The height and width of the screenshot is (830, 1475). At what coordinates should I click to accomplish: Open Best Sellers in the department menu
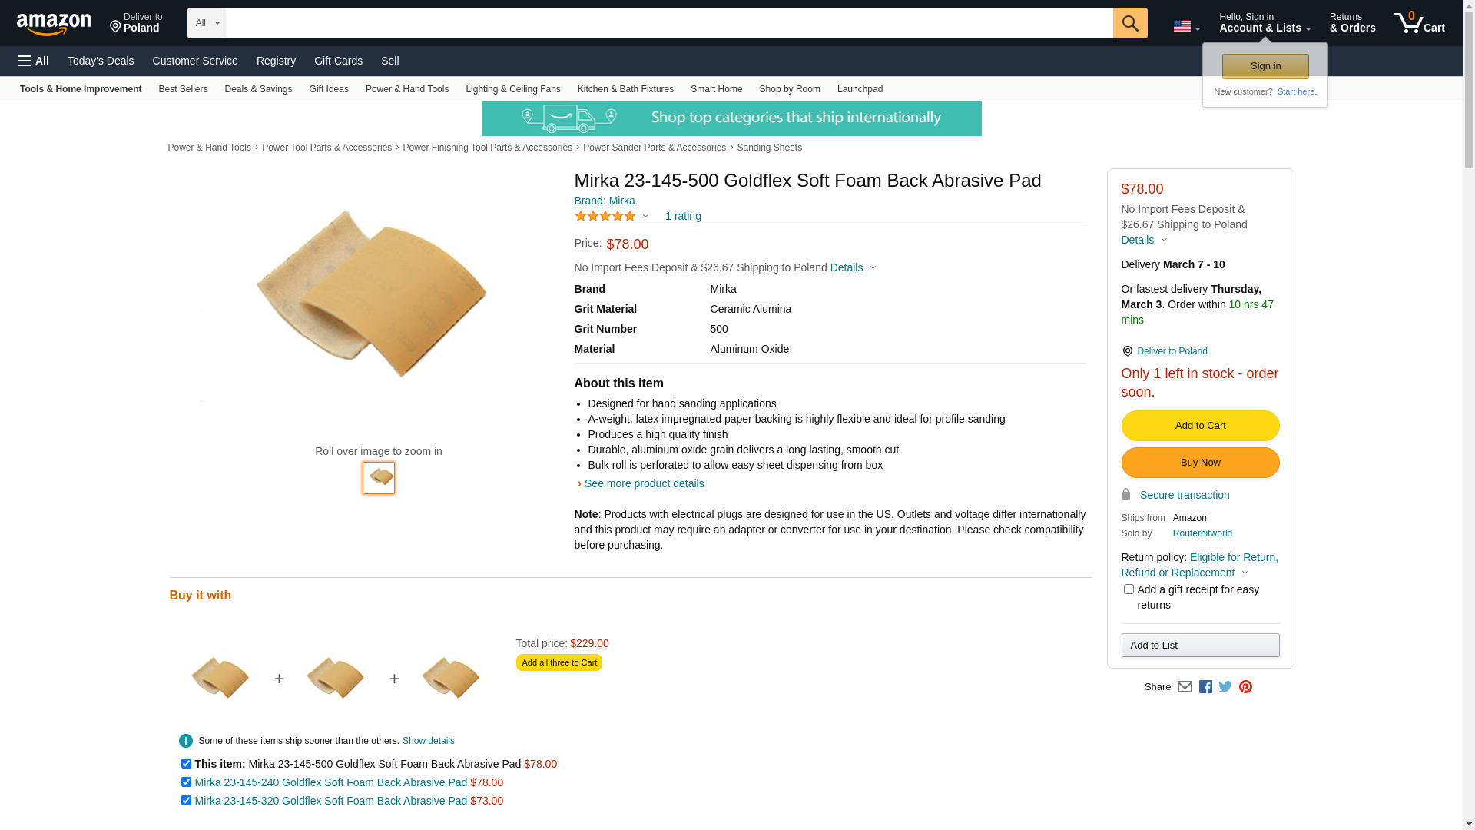(x=183, y=89)
